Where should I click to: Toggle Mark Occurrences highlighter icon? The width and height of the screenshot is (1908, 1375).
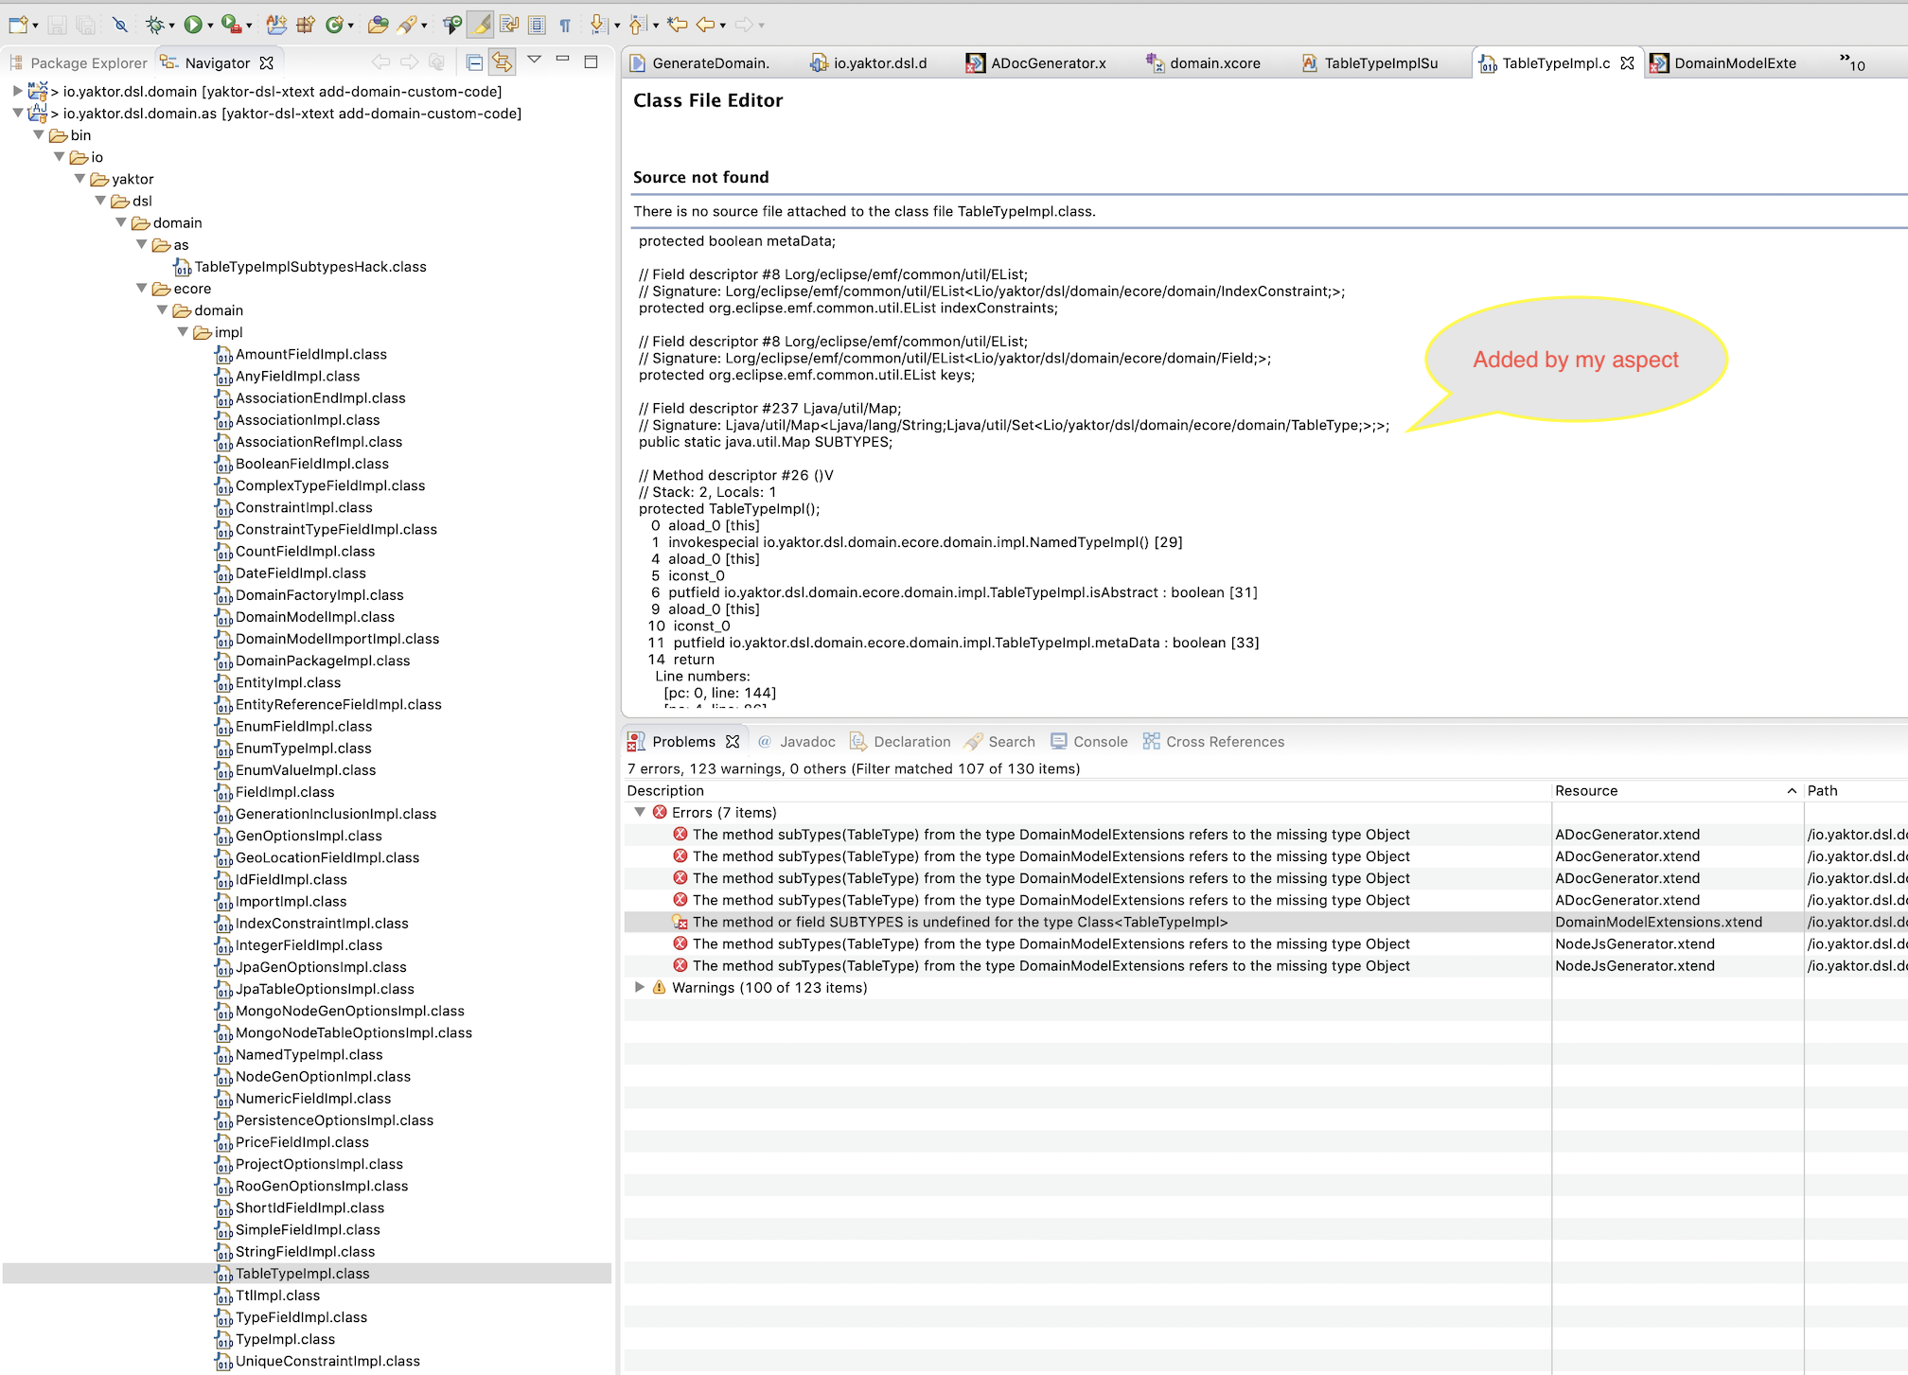481,25
